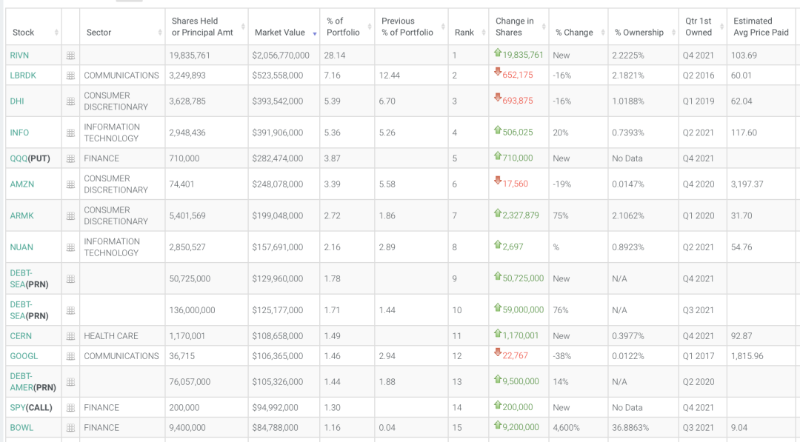Select the 28.14 portfolio percentage
The width and height of the screenshot is (800, 442).
click(335, 56)
